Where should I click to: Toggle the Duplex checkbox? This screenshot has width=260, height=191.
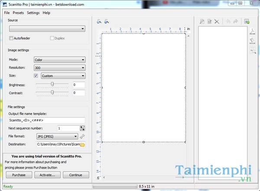click(x=51, y=38)
